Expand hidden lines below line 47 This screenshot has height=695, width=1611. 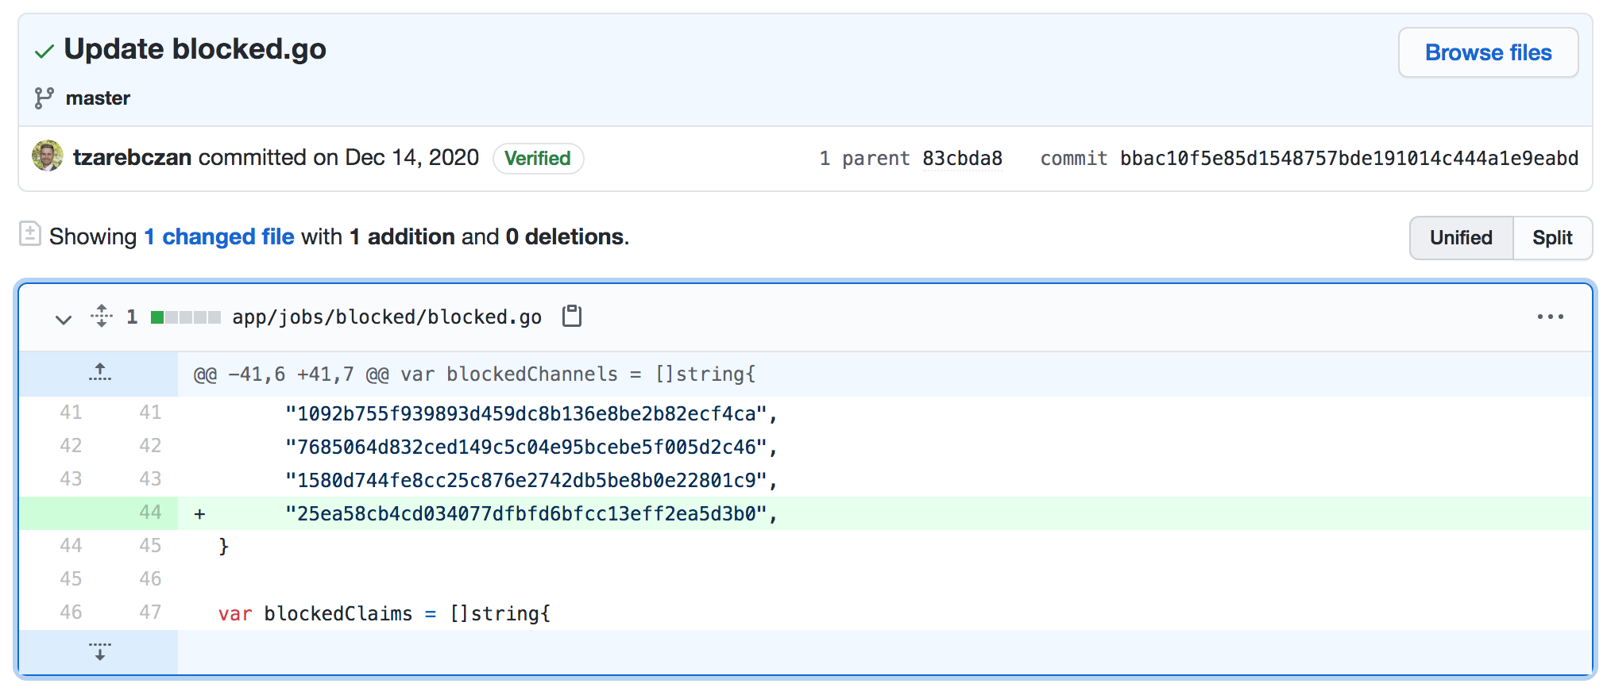pyautogui.click(x=100, y=651)
